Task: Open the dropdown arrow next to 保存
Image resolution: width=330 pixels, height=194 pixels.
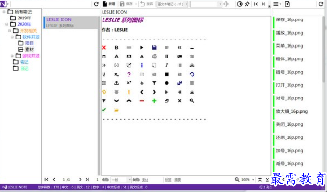Action: 136,4
